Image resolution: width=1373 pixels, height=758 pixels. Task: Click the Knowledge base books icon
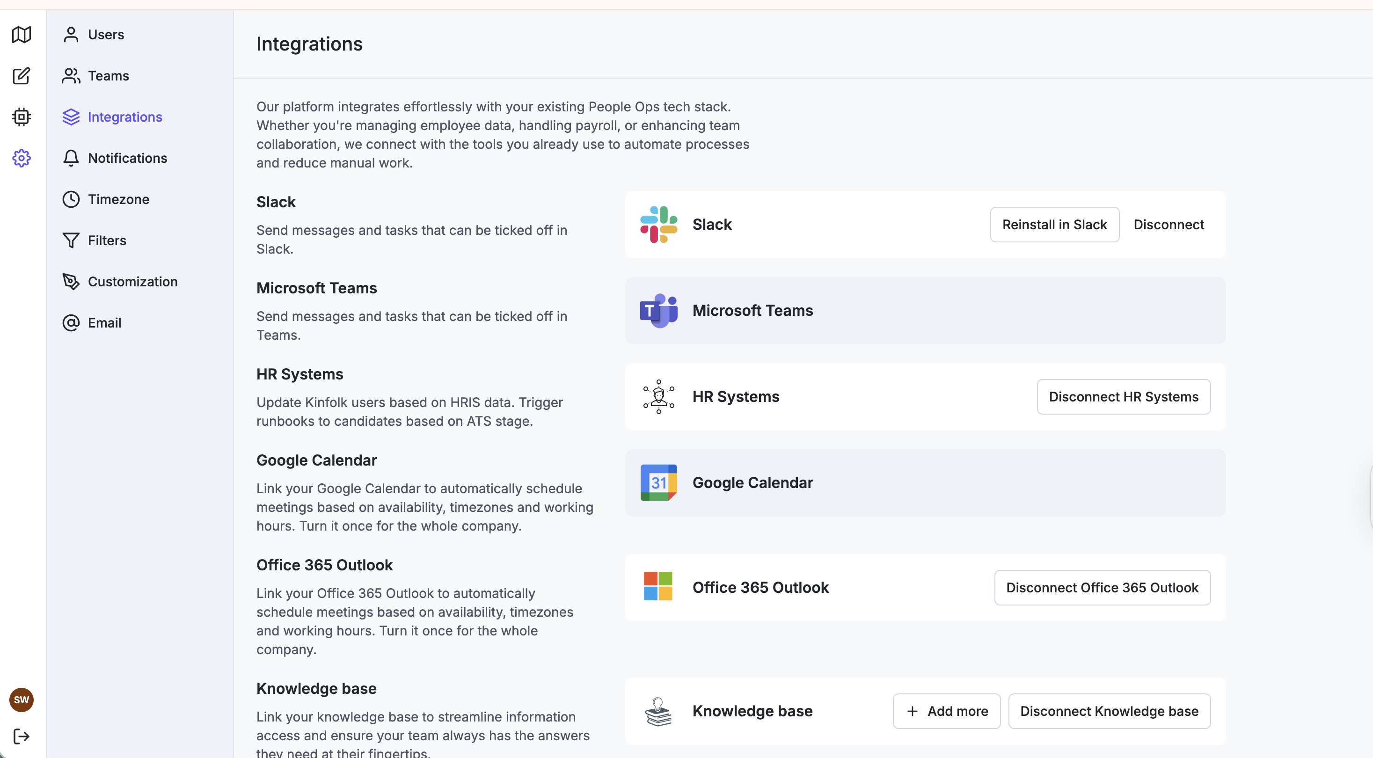pos(659,712)
